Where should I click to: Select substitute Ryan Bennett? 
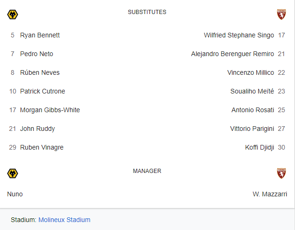click(40, 35)
